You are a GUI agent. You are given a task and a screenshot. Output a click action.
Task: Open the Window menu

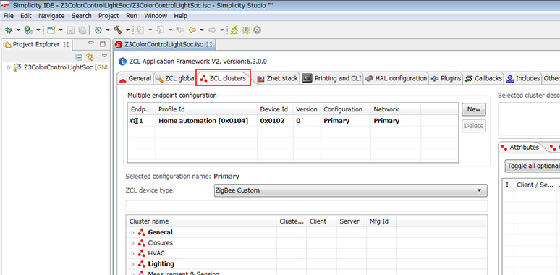click(156, 16)
